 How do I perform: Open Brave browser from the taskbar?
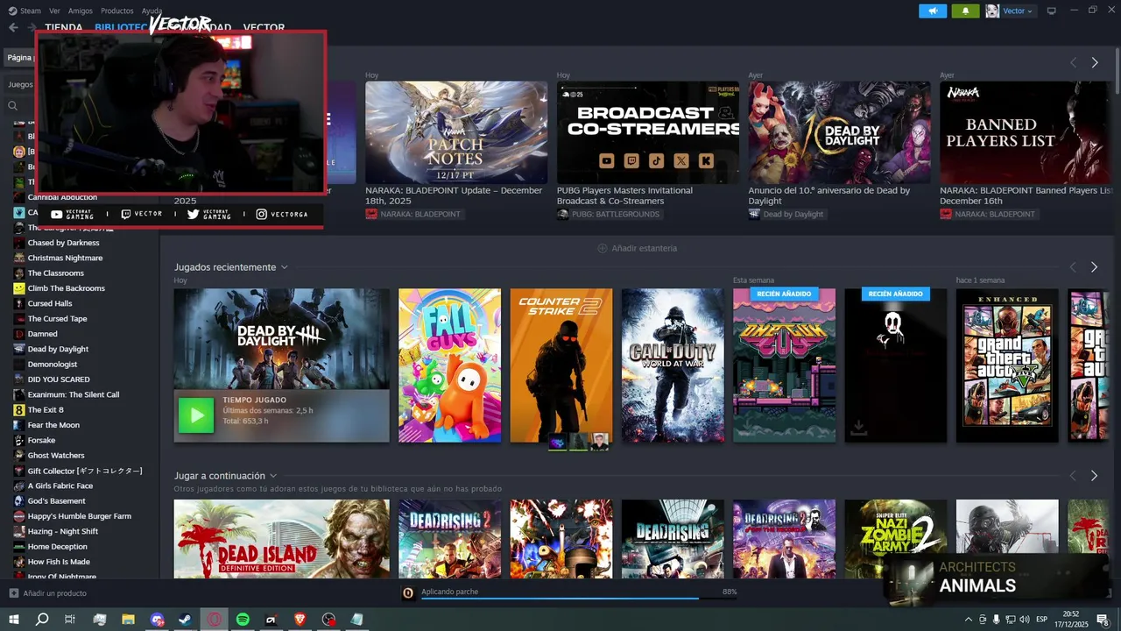point(300,620)
